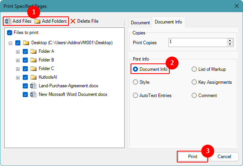The image size is (243, 166).
Task: Select the KutoolsAI row text
Action: pos(48,77)
